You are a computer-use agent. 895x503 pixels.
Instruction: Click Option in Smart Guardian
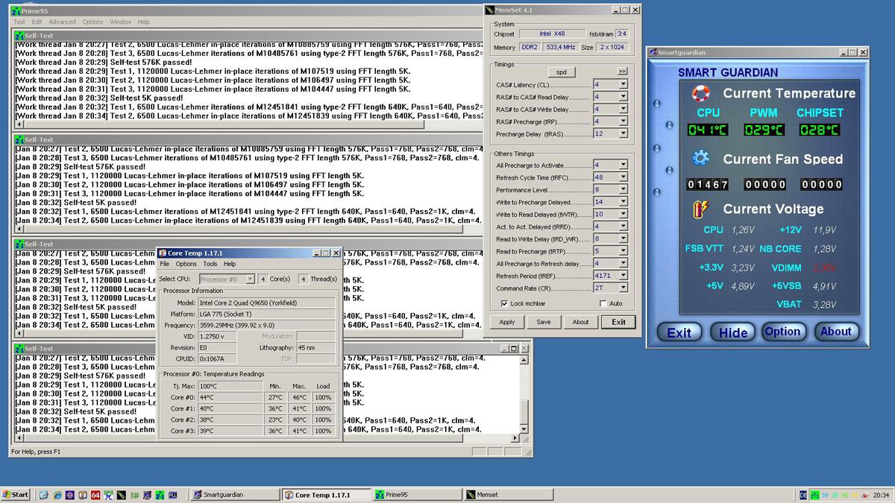coord(782,332)
